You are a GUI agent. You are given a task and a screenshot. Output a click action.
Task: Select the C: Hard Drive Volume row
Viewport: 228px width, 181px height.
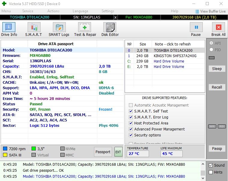pyautogui.click(x=165, y=61)
